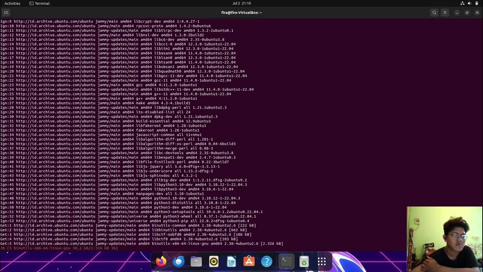483x272 pixels.
Task: Click the Get:4 libctf0 line
Action: coord(119,239)
